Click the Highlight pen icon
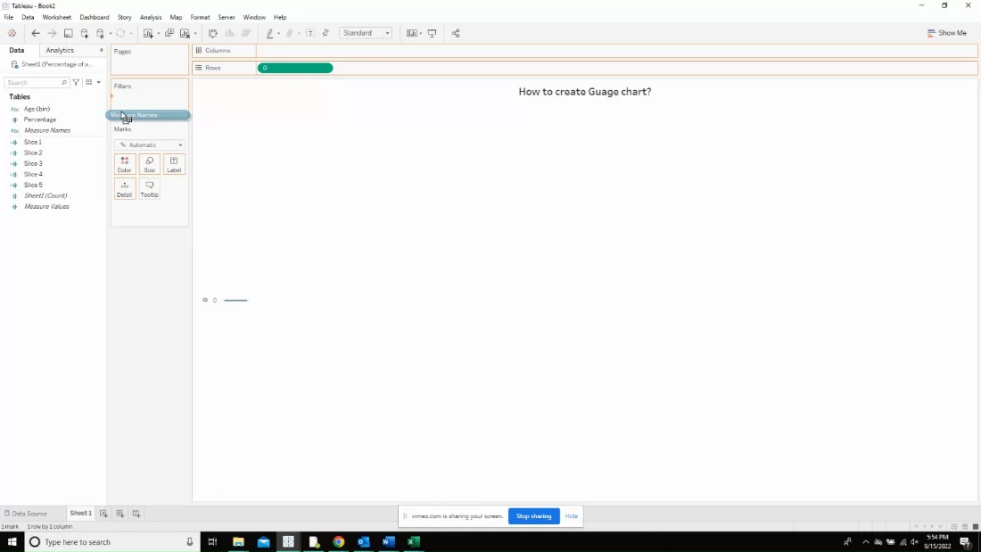The width and height of the screenshot is (981, 552). (269, 33)
